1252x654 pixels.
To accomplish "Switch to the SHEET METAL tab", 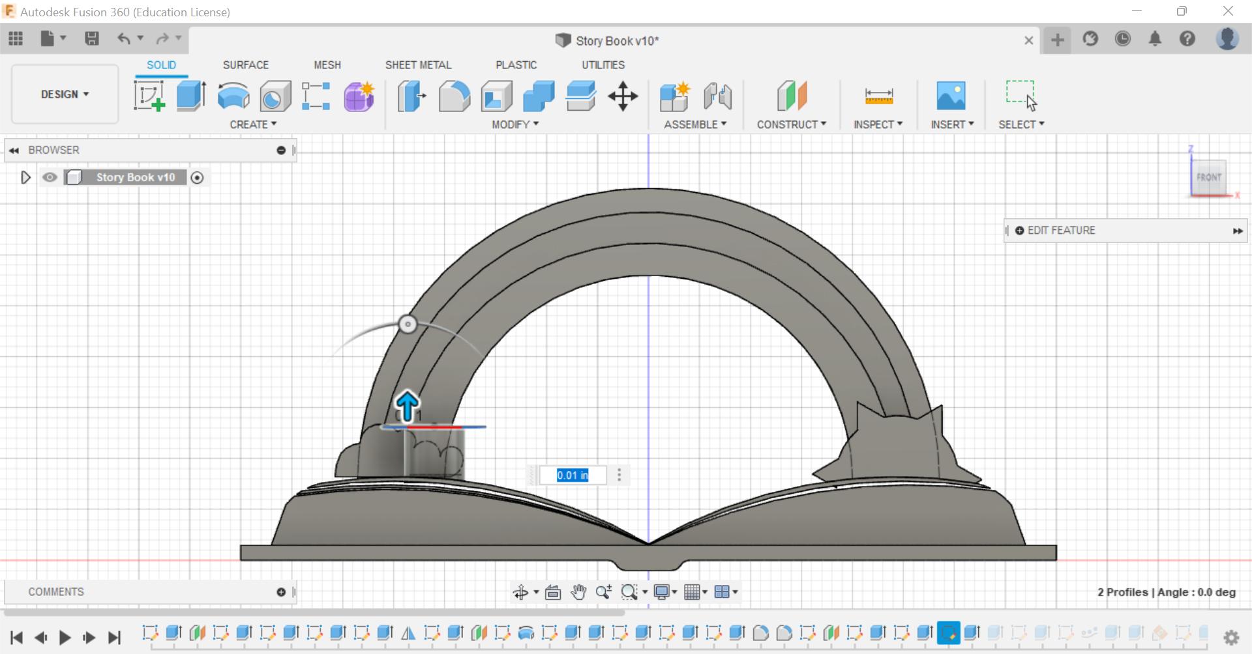I will coord(418,65).
